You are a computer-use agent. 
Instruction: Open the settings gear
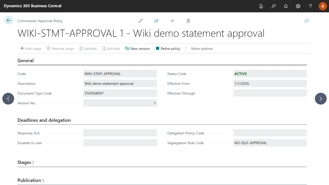[298, 6]
